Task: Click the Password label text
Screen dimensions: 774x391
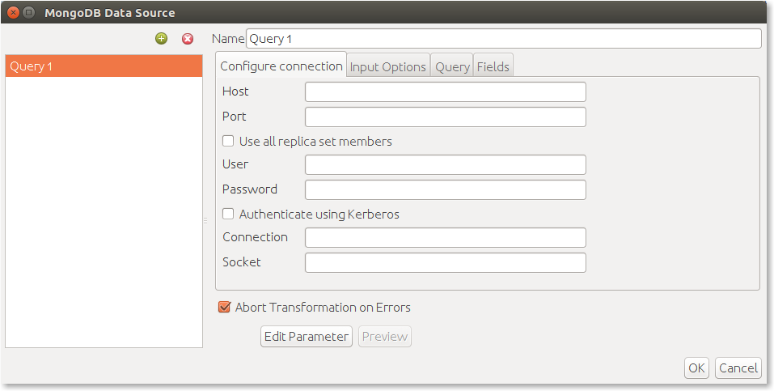Action: click(250, 189)
